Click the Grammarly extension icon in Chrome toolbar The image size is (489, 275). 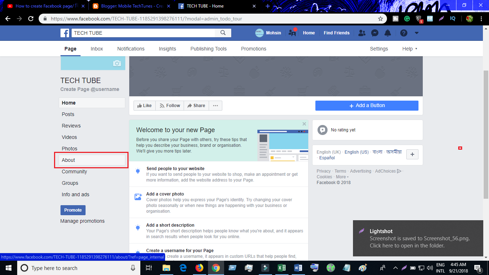pyautogui.click(x=407, y=18)
